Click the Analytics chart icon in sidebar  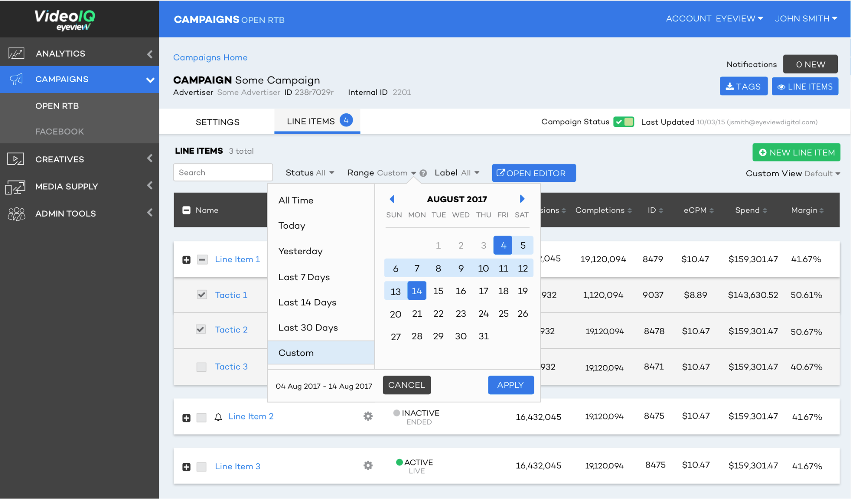pos(16,53)
